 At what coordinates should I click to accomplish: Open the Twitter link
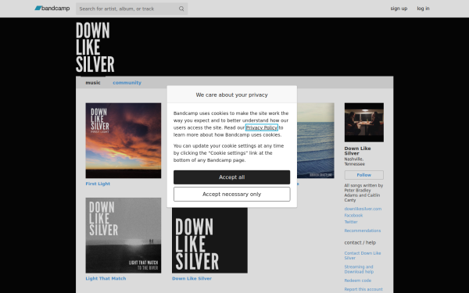[351, 222]
